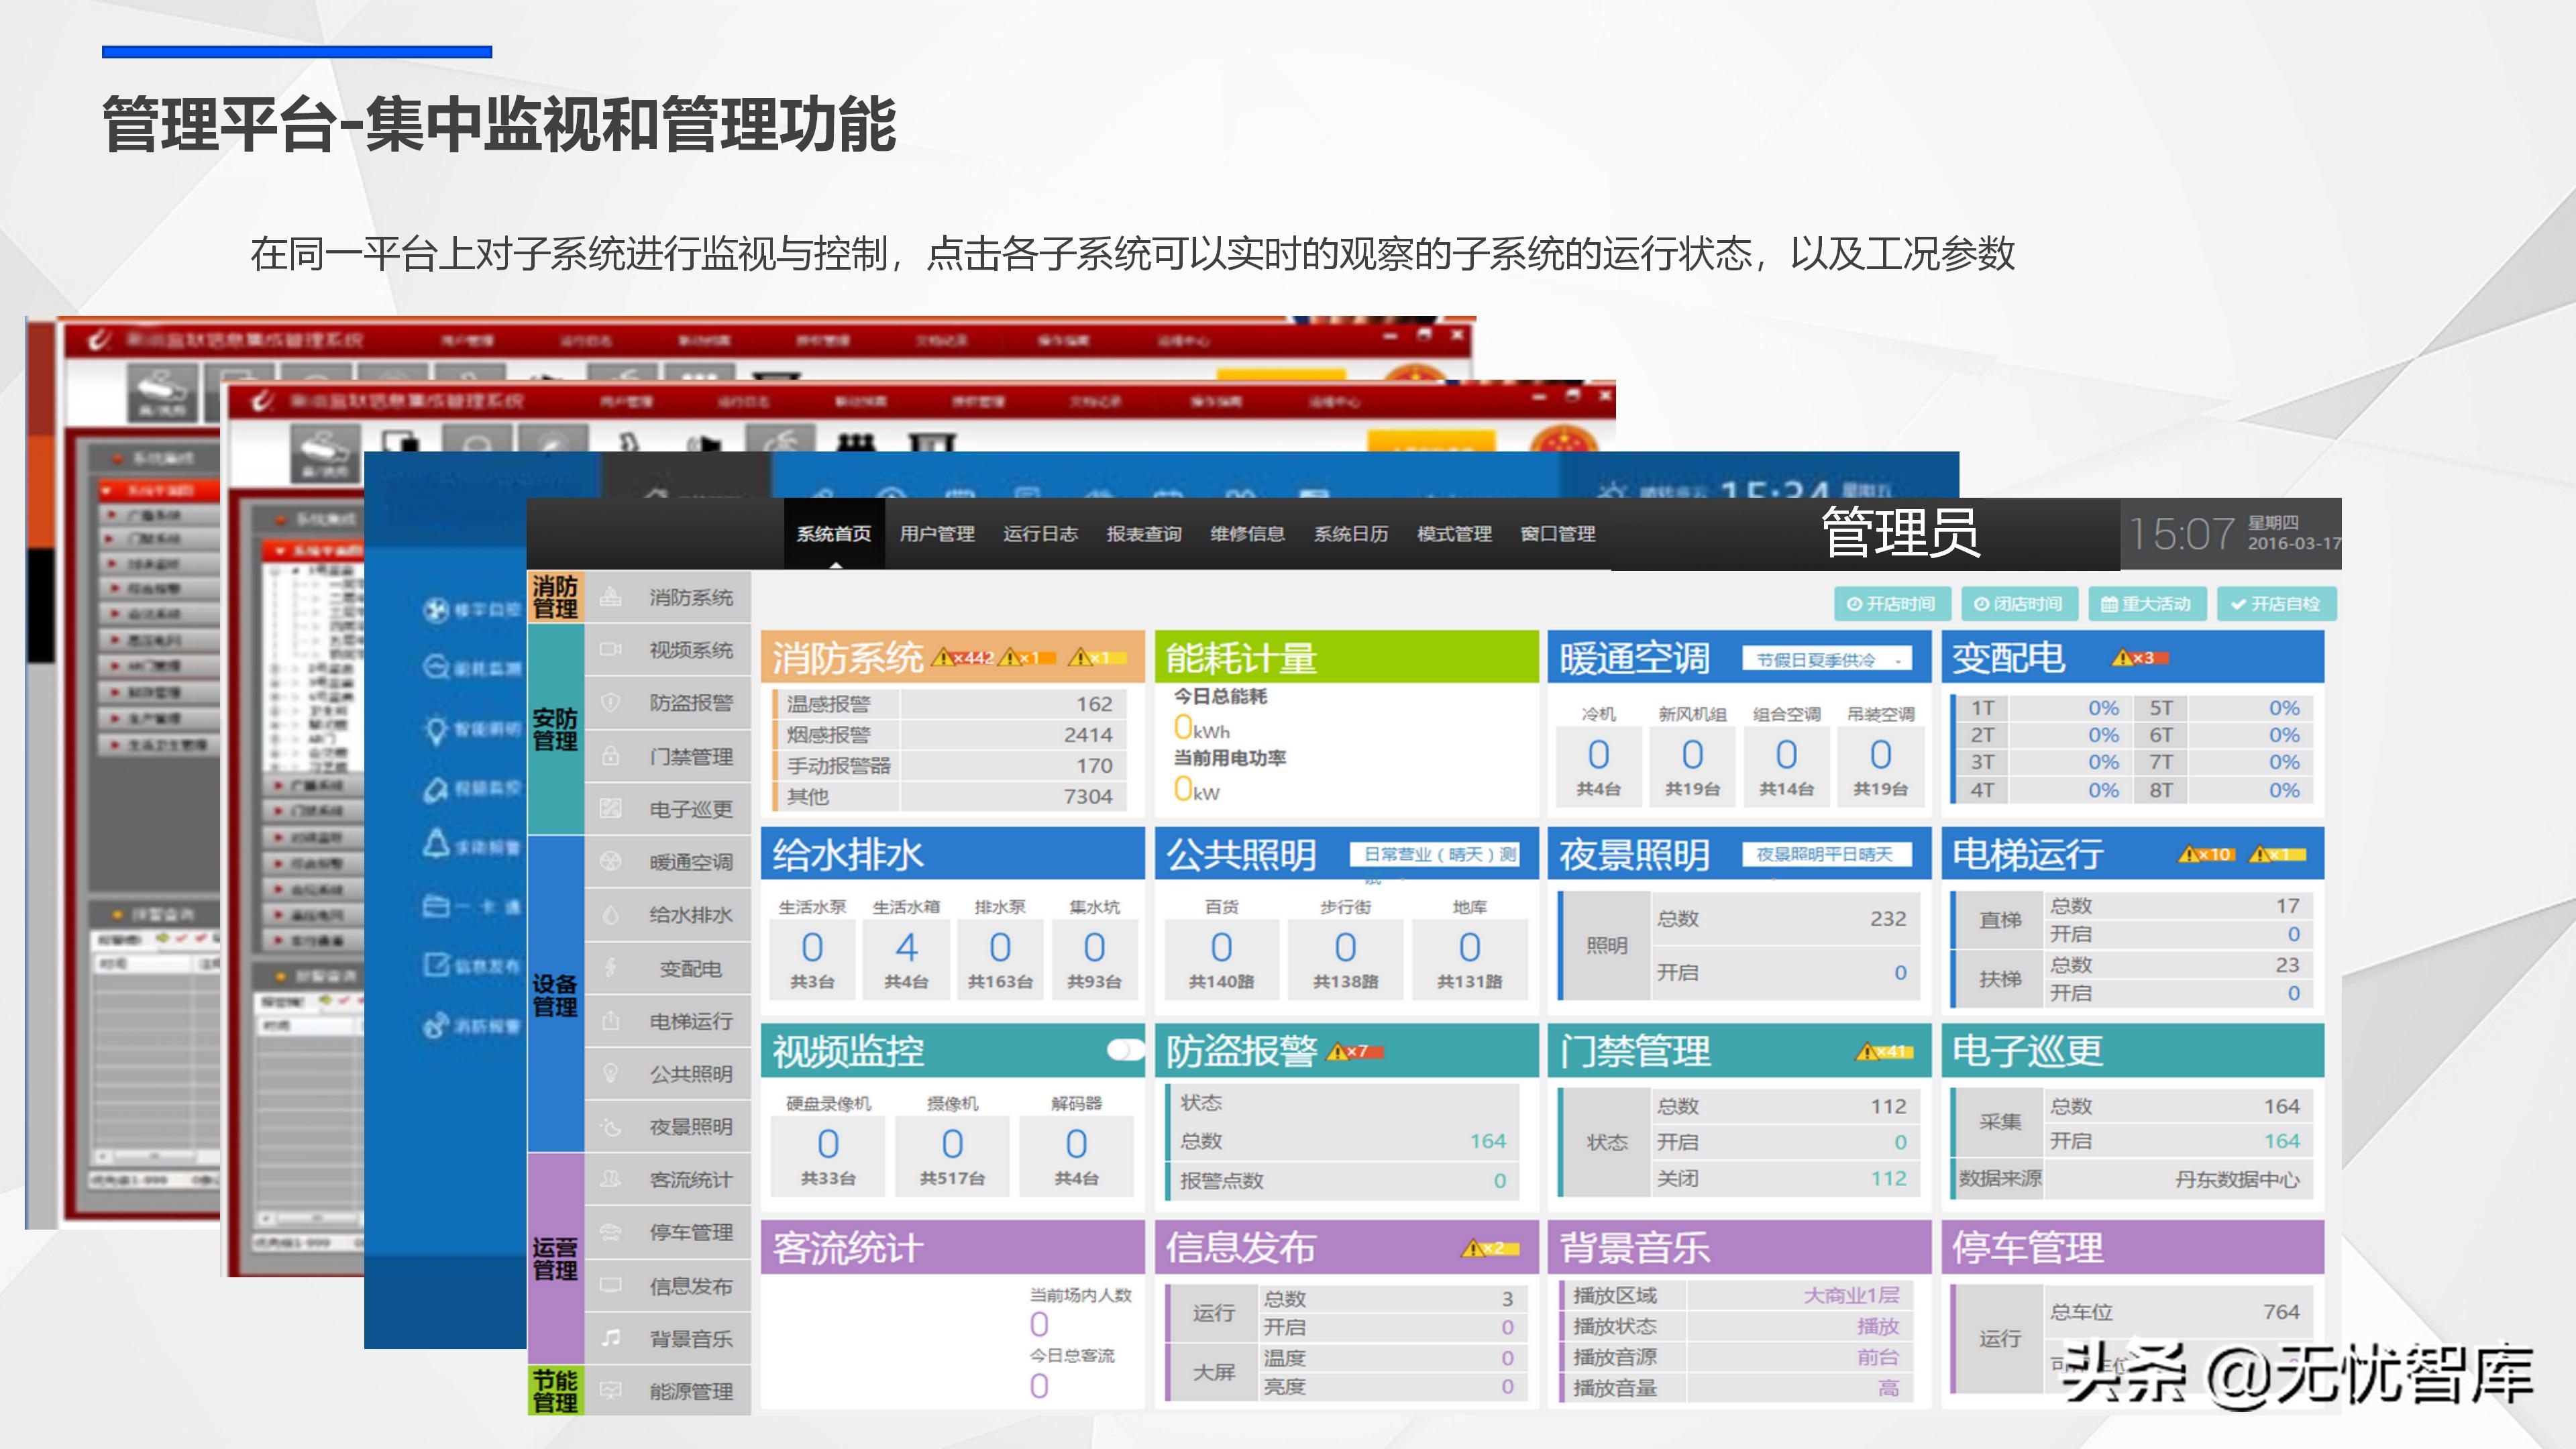Image resolution: width=2576 pixels, height=1449 pixels.
Task: Open the 夜景照明平日晴天 dropdown in 夜景照明 panel
Action: (1827, 855)
